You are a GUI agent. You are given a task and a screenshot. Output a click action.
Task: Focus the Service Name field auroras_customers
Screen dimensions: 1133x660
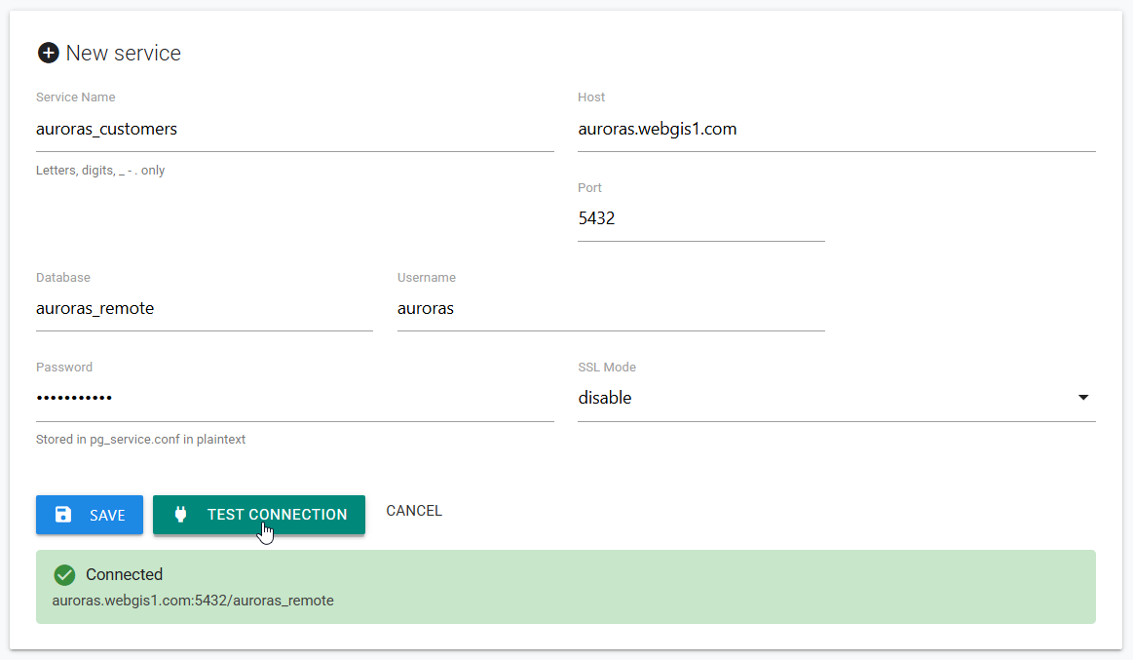click(295, 129)
